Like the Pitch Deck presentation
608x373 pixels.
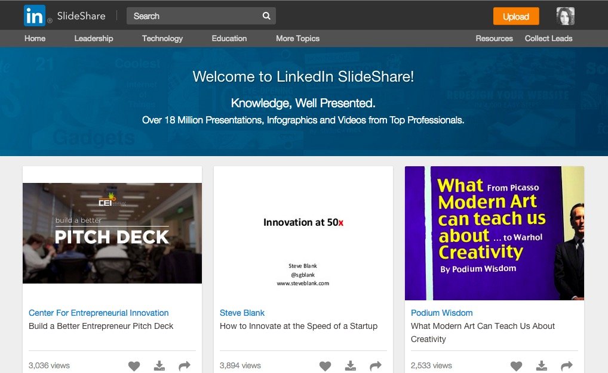pos(134,366)
